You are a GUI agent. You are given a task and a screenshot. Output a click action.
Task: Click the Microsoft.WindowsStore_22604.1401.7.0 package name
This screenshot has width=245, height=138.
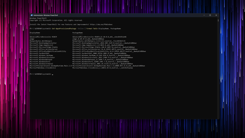coord(101,62)
